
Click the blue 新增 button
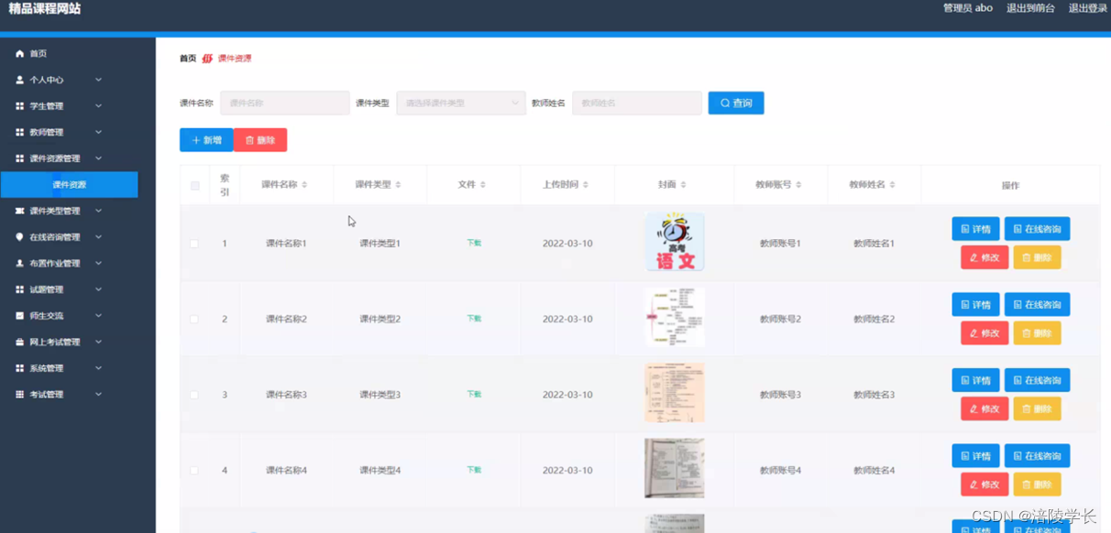(x=206, y=140)
